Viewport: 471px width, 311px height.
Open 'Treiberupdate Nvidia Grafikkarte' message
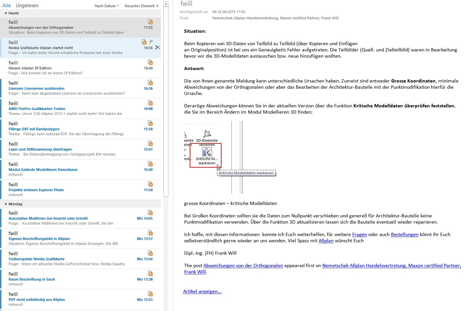pos(80,259)
